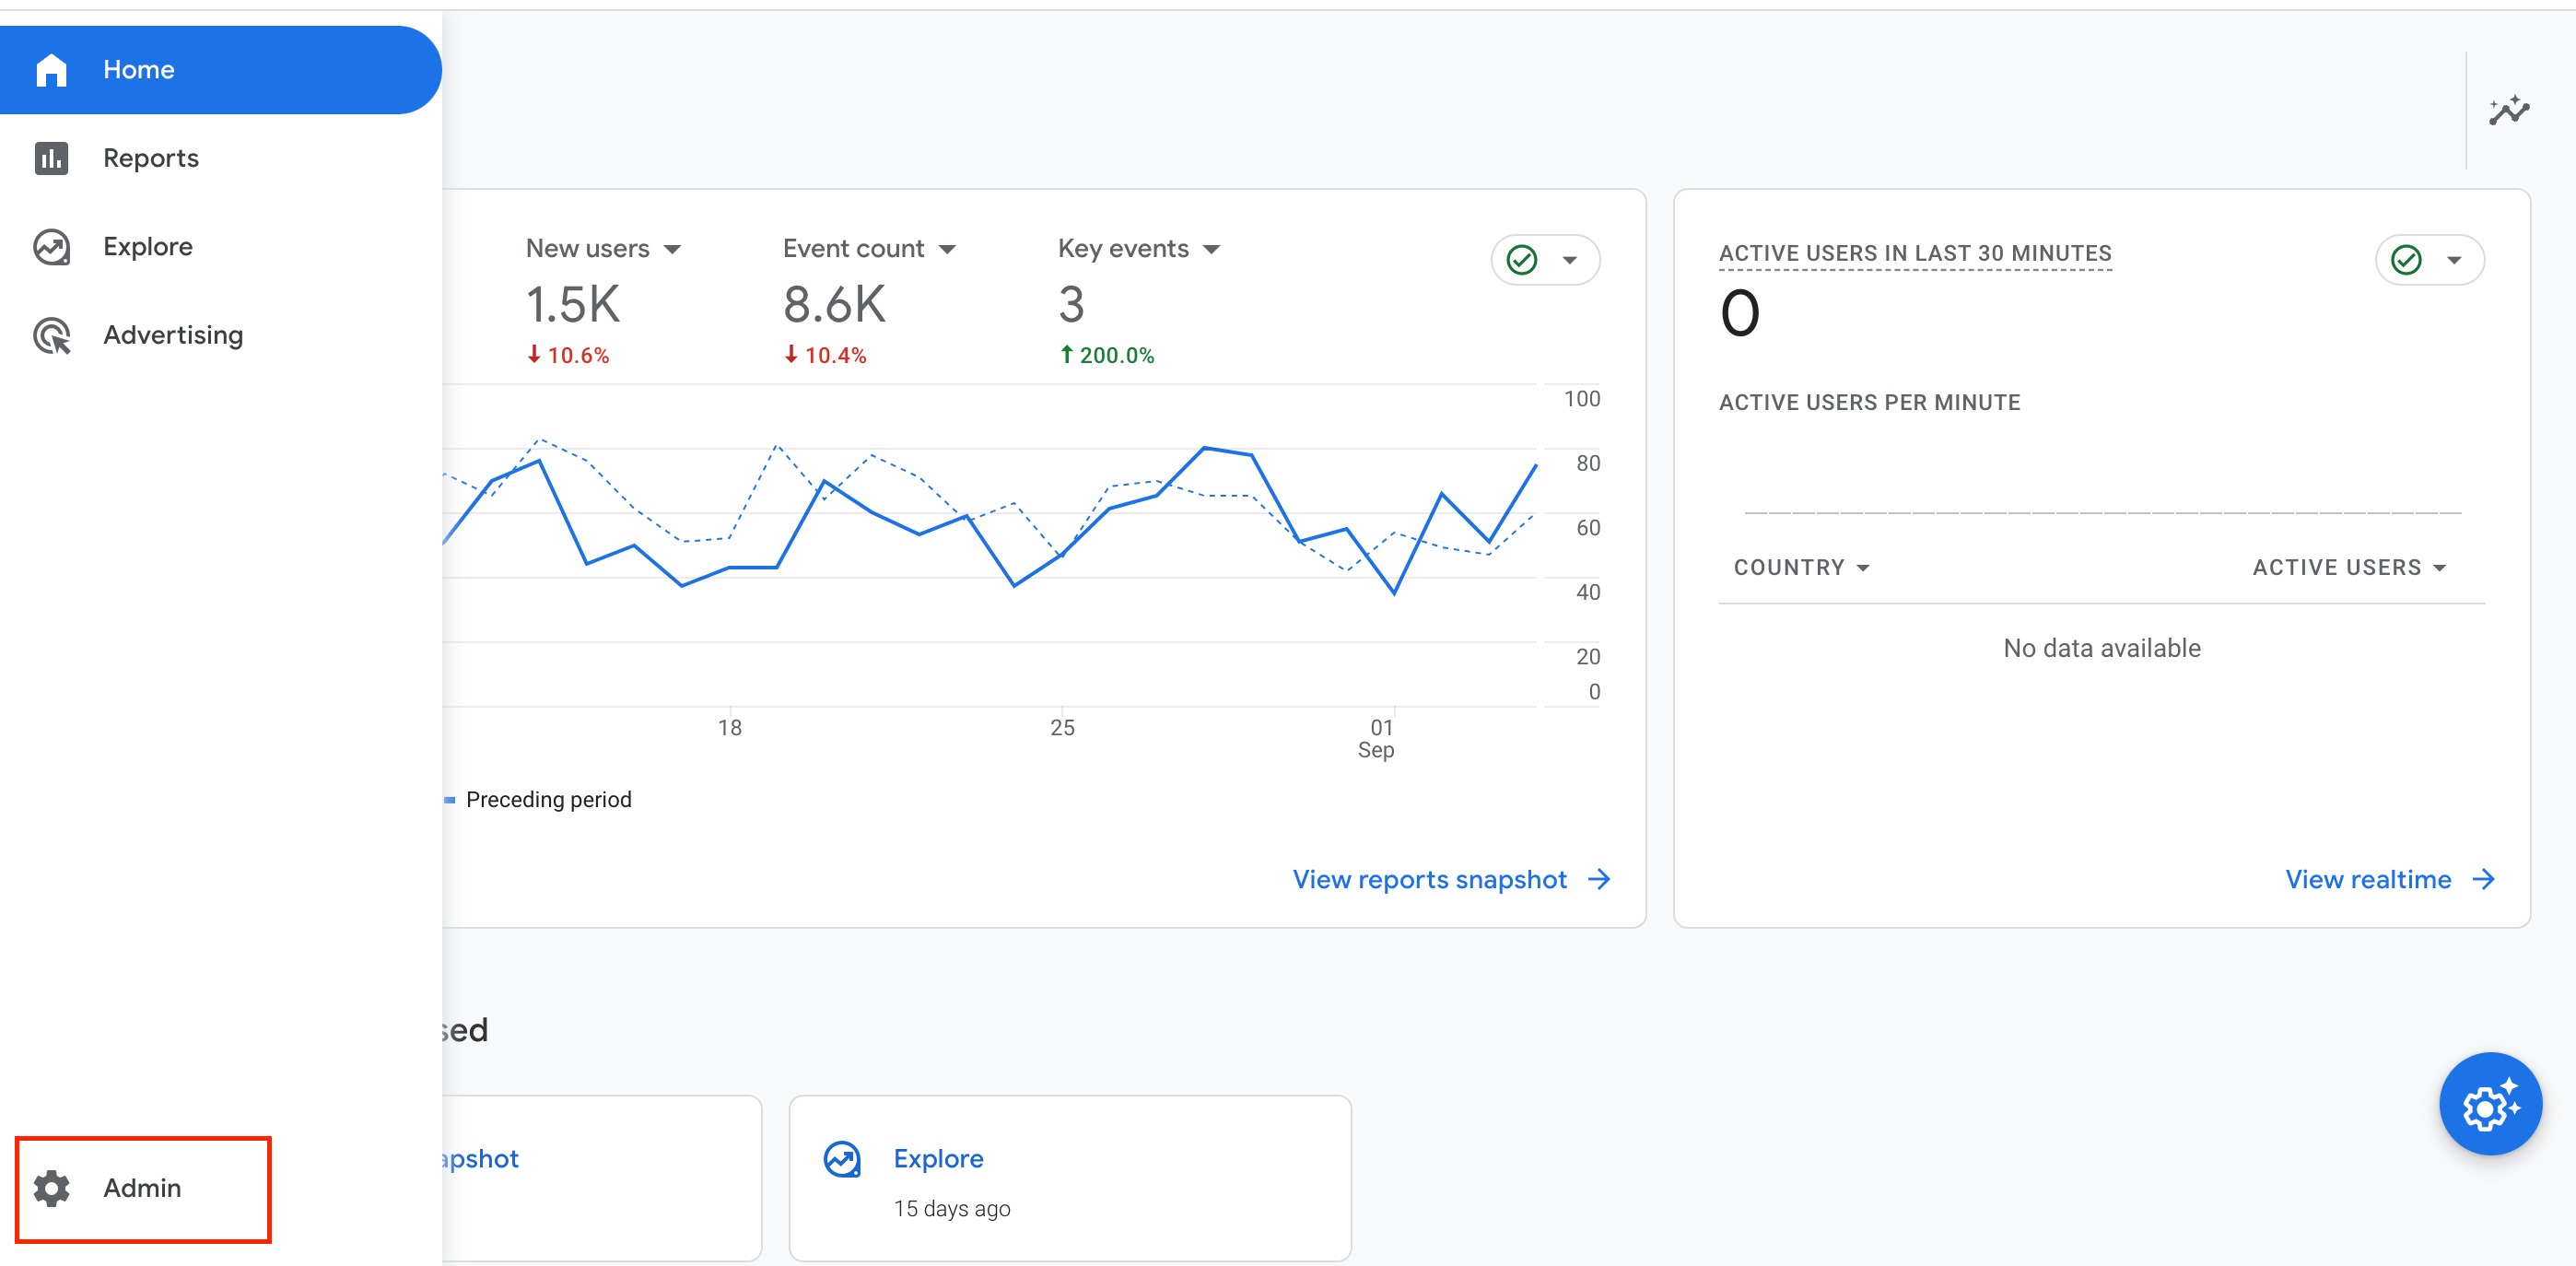Open the Insights sparkline icon at top right
The image size is (2576, 1266).
point(2507,110)
